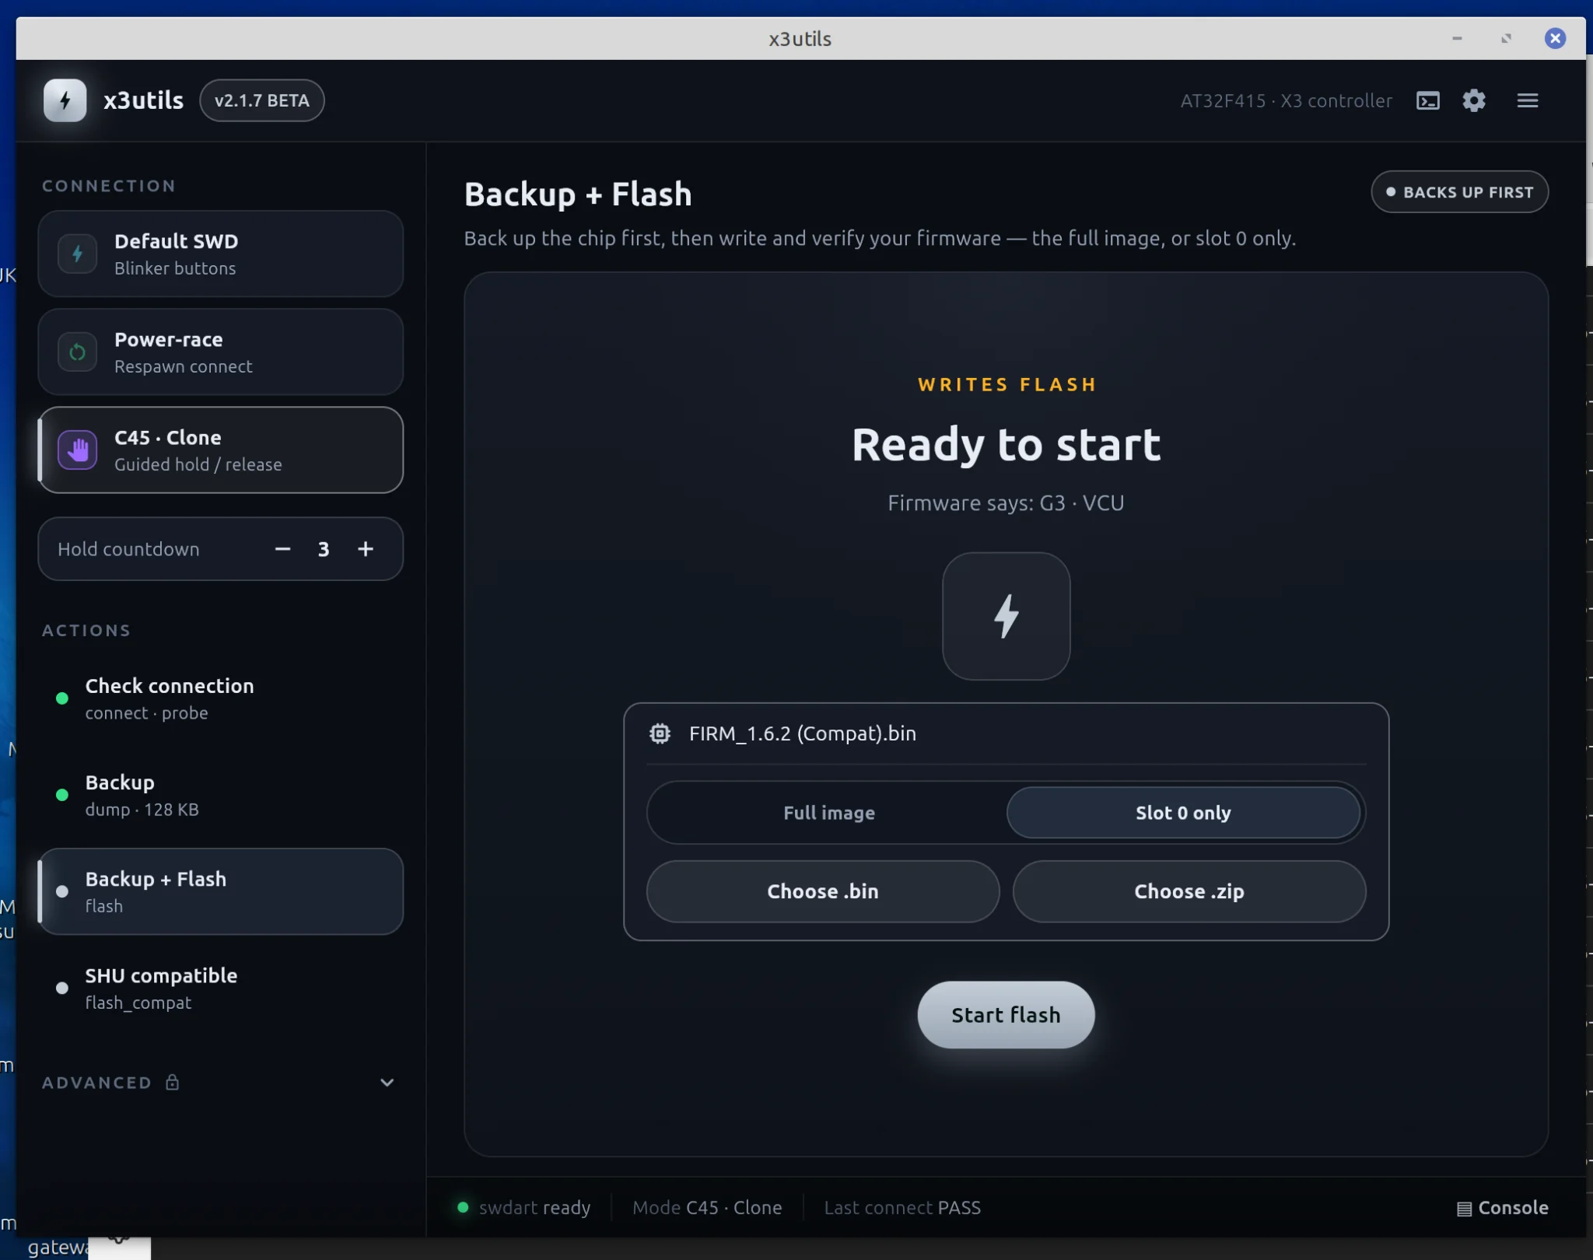Expand the ADVANCED section chevron

pos(387,1083)
